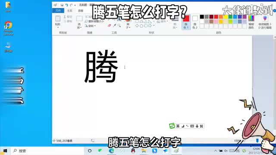Select the Text tool
276x155 pixels.
pyautogui.click(x=119, y=19)
